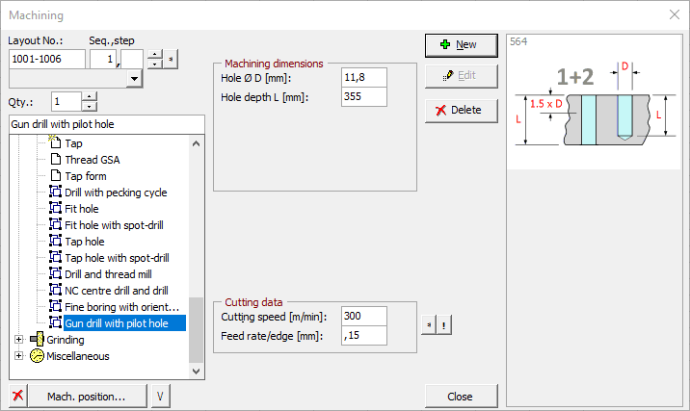Click the Miscellaneous category icon

[37, 355]
